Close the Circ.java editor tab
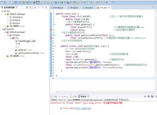 pos(110,8)
